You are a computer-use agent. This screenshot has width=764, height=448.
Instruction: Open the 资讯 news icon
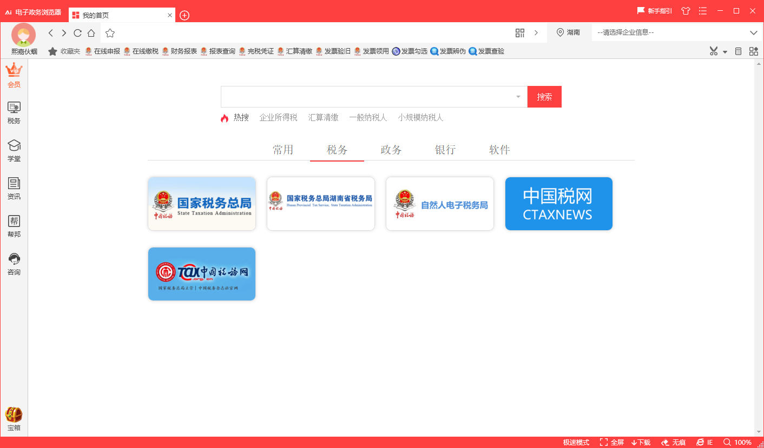[x=14, y=189]
